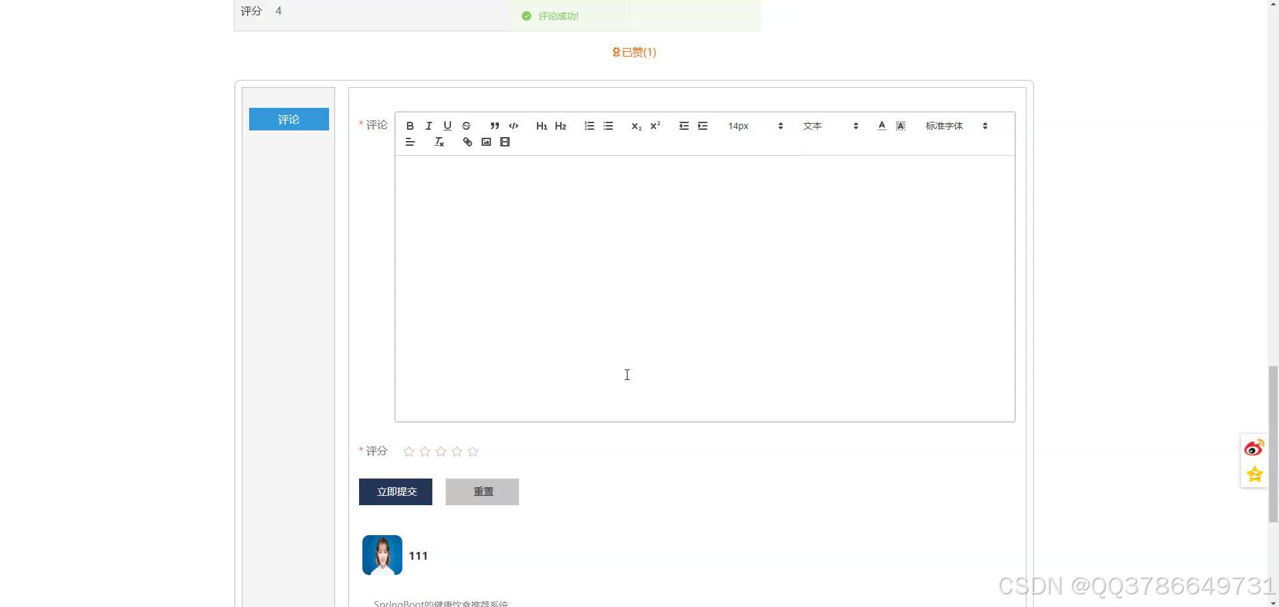The height and width of the screenshot is (607, 1279).
Task: Insert a blockquote
Action: coord(494,126)
